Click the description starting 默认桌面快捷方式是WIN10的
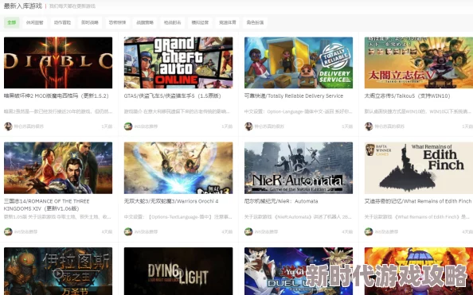Screen dimensions: 473x295 point(418,111)
